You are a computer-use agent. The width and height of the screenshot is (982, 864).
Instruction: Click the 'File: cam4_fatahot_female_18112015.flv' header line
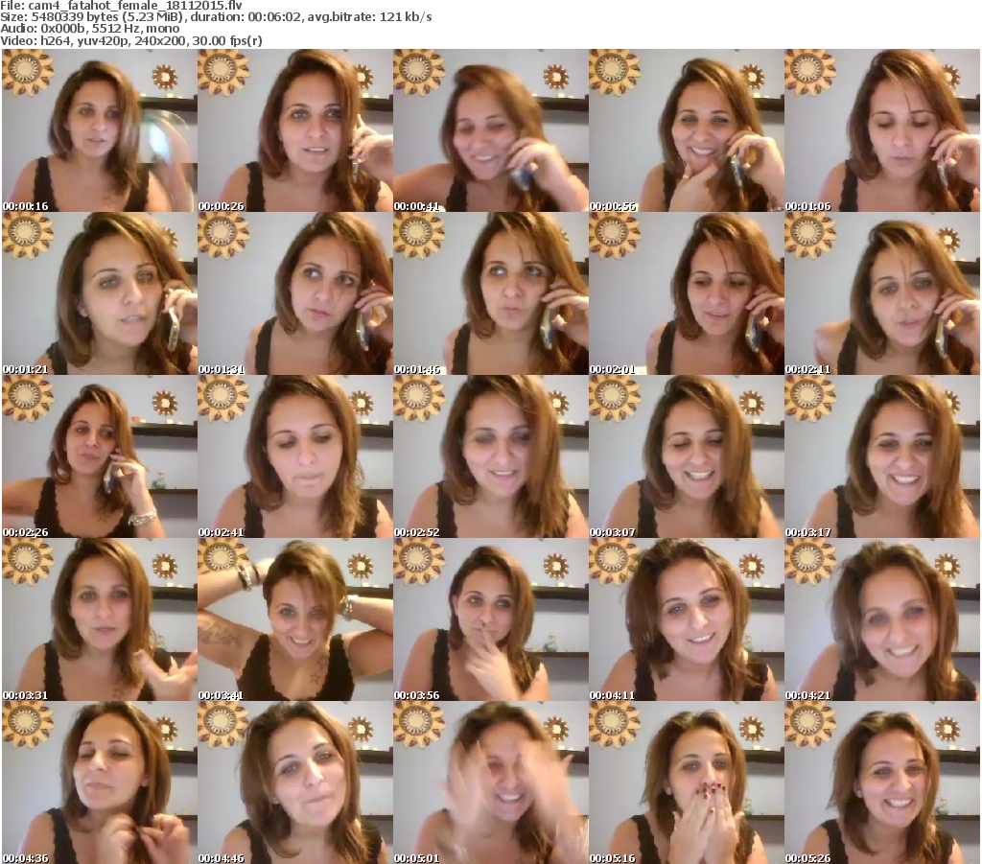point(122,6)
